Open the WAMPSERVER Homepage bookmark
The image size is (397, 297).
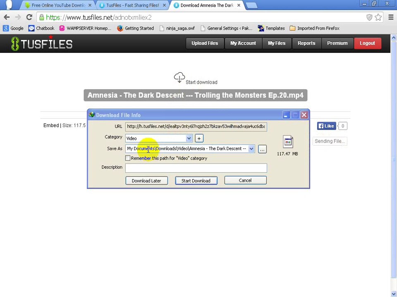(x=85, y=28)
